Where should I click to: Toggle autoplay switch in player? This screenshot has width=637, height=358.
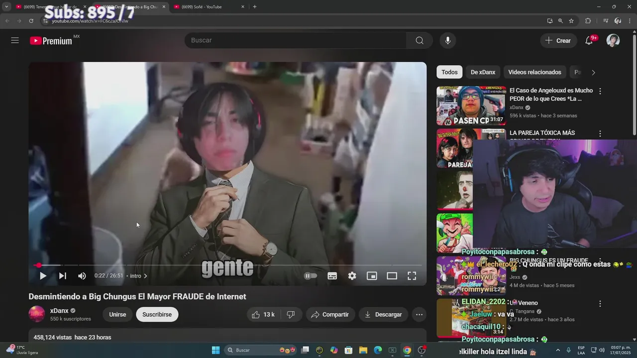coord(311,275)
